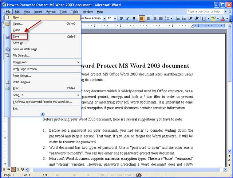233x178 pixels.
Task: Click the spelling and grammar status icon
Action: pos(139,175)
